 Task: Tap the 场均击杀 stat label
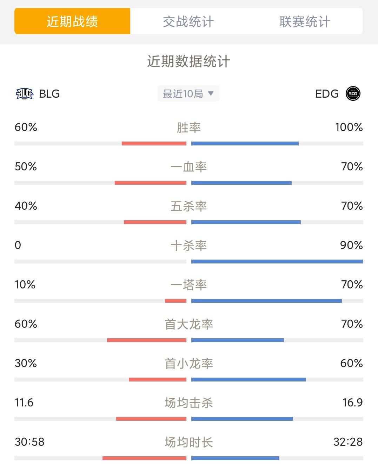tap(189, 403)
